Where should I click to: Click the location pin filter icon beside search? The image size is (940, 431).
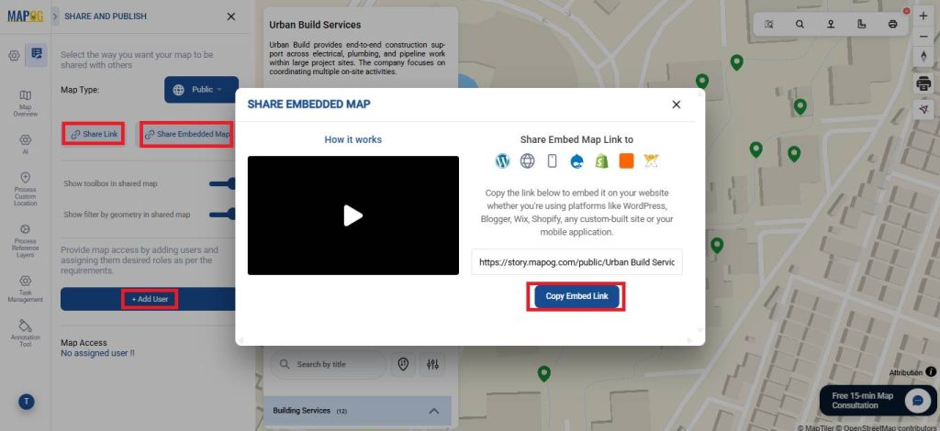click(403, 364)
